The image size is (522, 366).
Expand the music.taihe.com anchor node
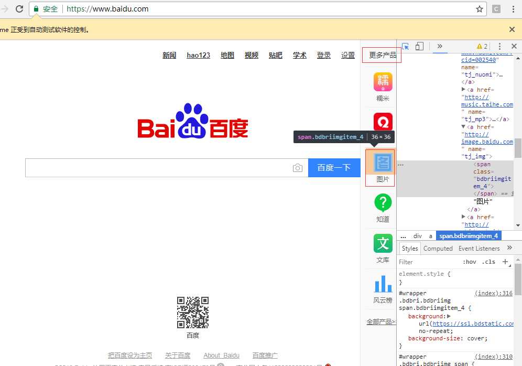pyautogui.click(x=463, y=89)
